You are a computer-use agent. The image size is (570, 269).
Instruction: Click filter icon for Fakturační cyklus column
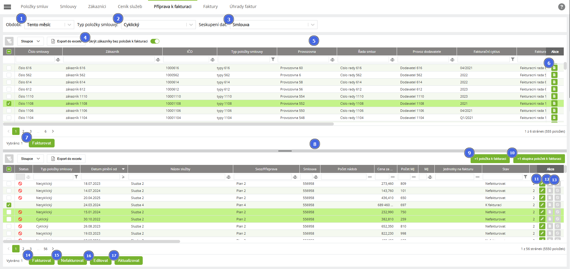pyautogui.click(x=512, y=60)
